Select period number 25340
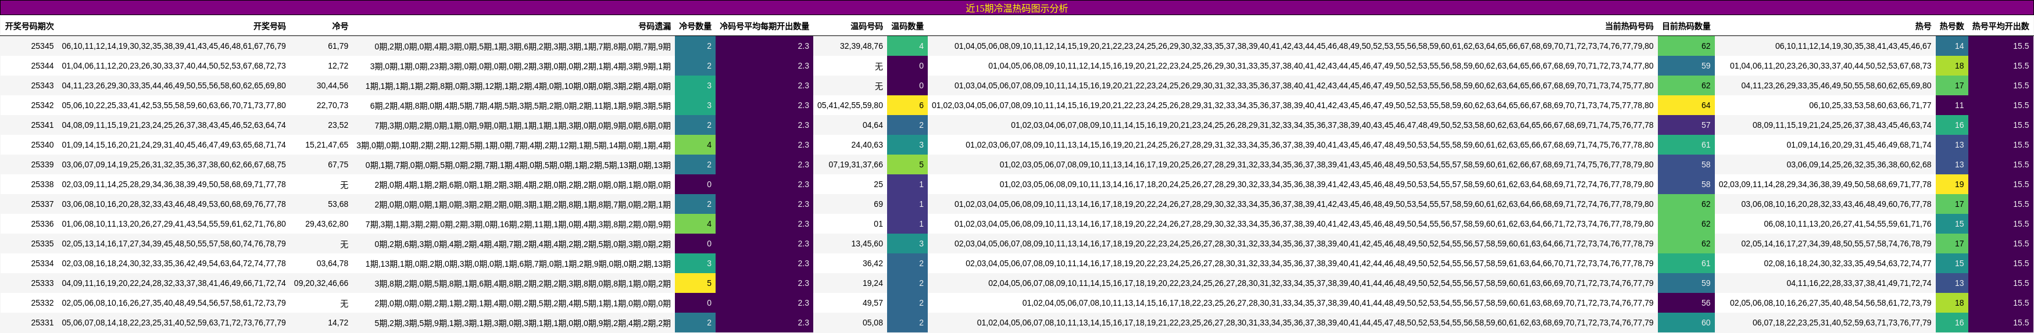 (x=42, y=144)
